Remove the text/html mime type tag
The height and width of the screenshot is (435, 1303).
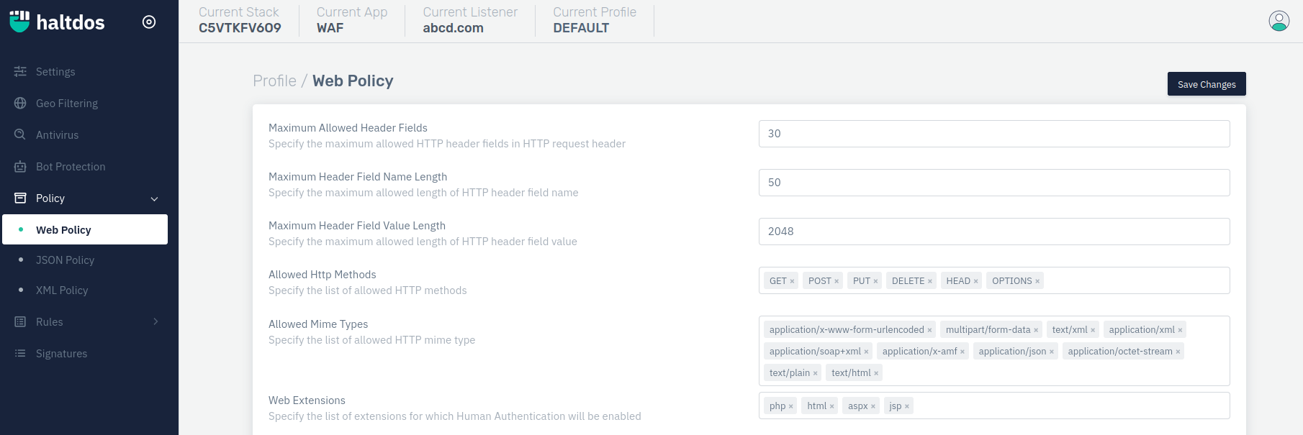[x=876, y=373]
